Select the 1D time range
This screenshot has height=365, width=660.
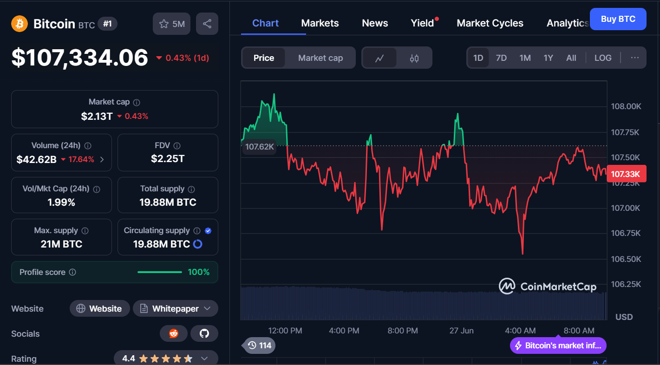coord(478,58)
